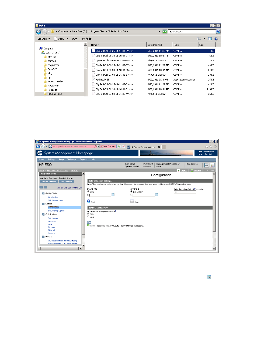
Task: Collapse the Optimizations tree node
Action: coord(43,214)
